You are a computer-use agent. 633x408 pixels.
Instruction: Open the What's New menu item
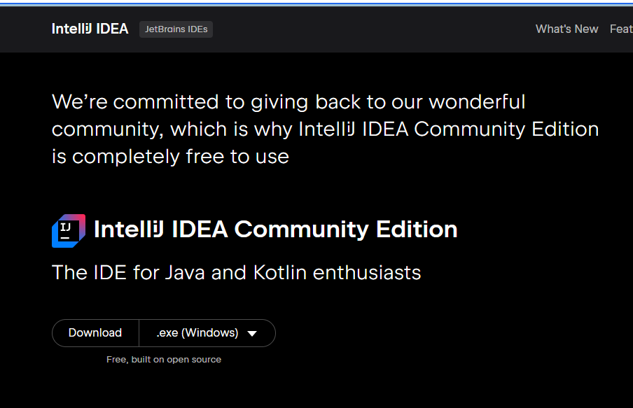point(566,29)
